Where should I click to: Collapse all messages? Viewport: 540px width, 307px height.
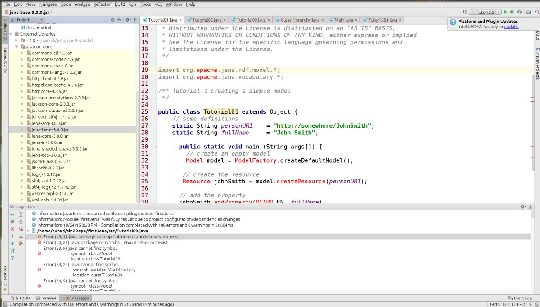tap(21, 222)
